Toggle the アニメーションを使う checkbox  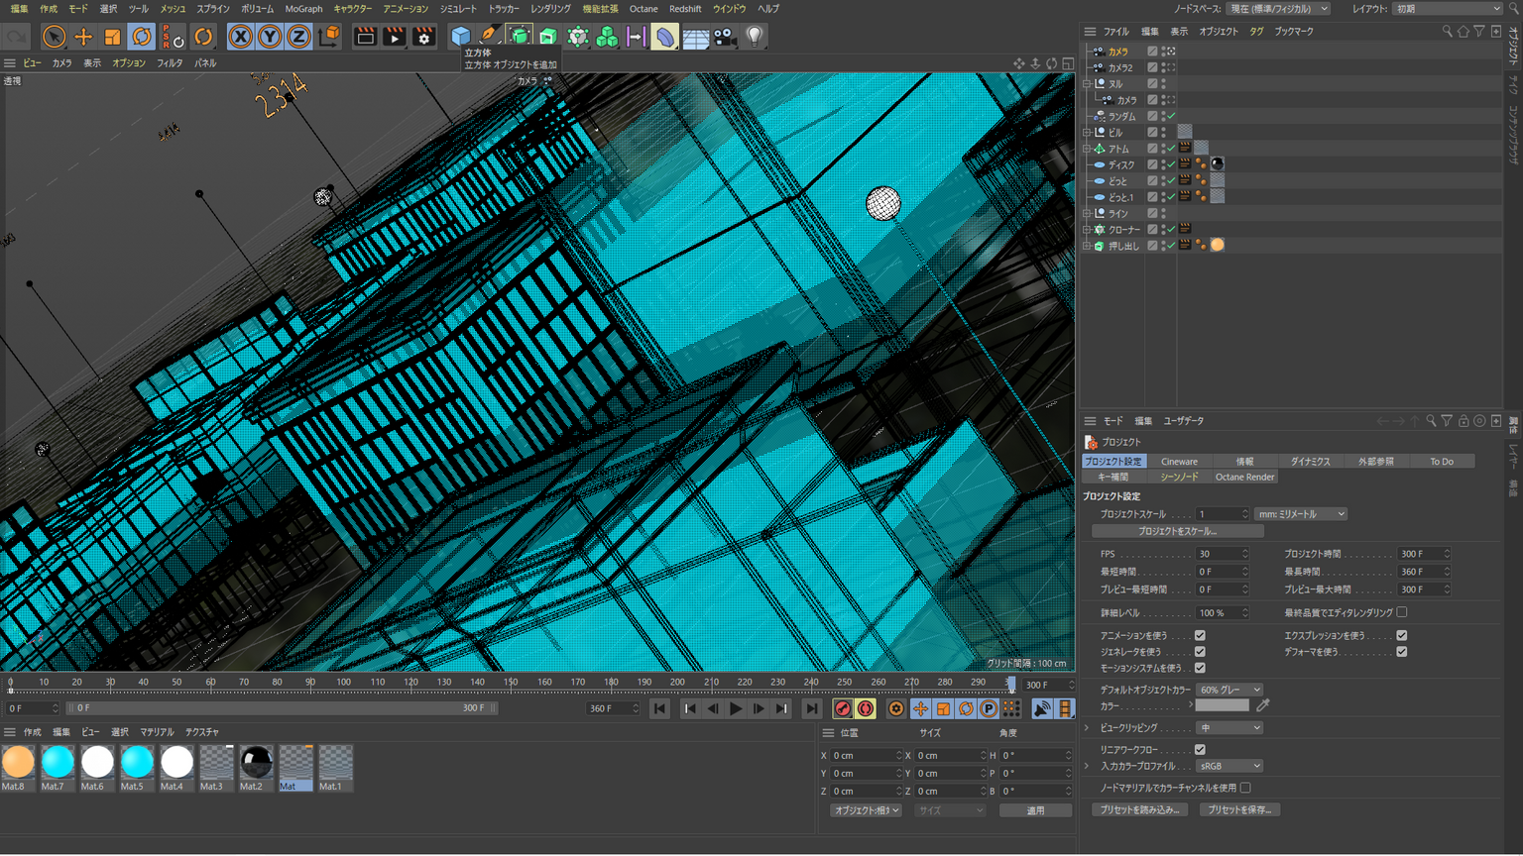coord(1200,636)
